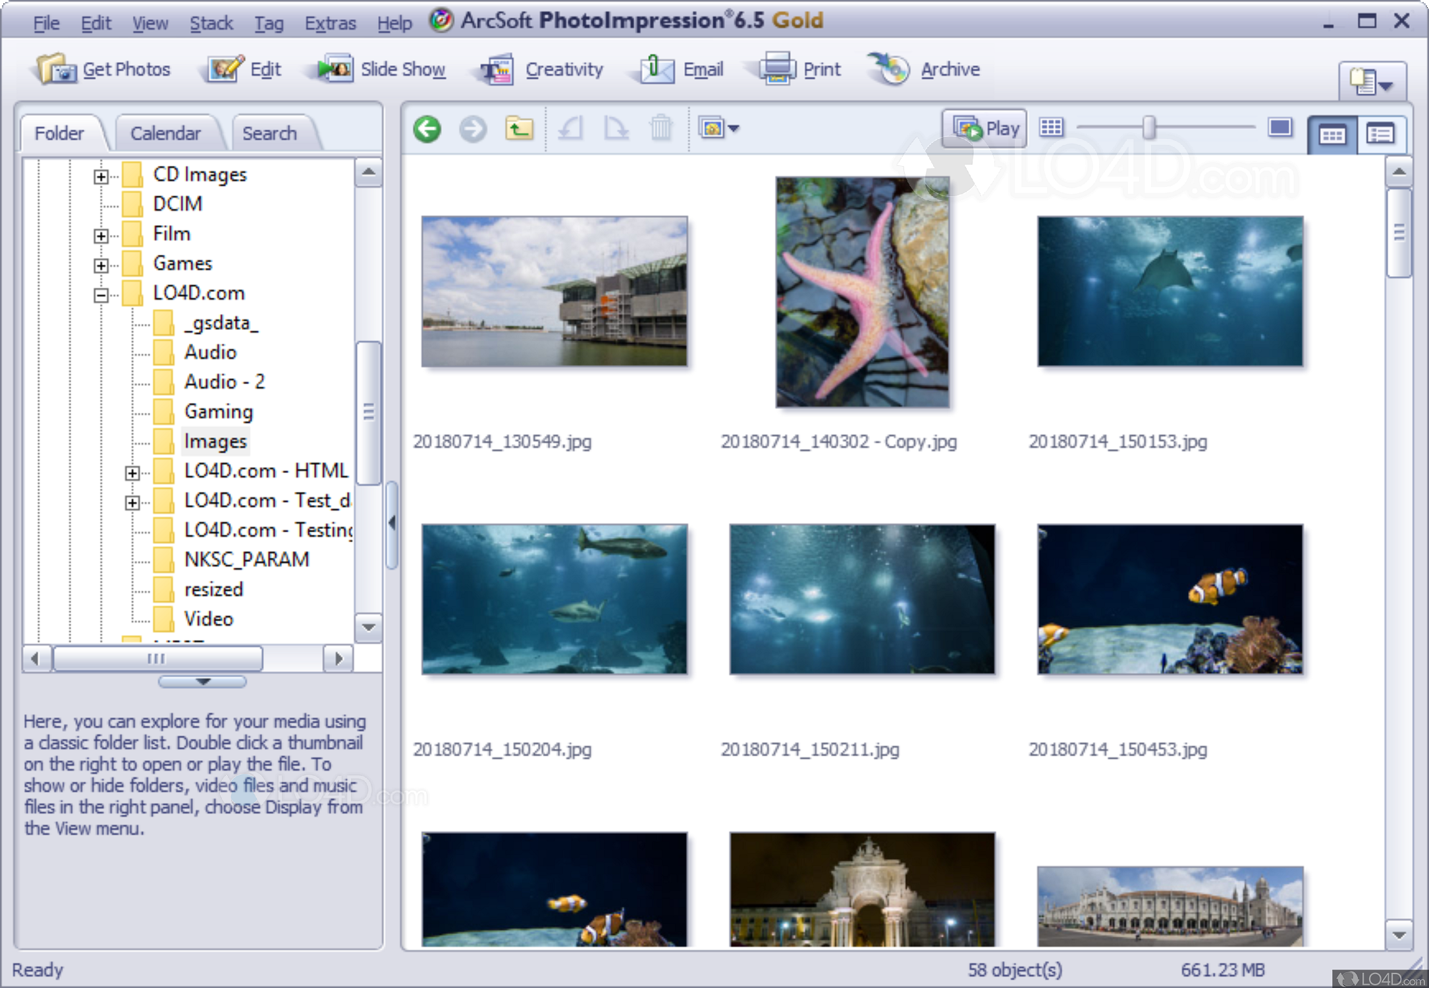1429x988 pixels.
Task: Launch the Creativity tool
Action: [x=541, y=69]
